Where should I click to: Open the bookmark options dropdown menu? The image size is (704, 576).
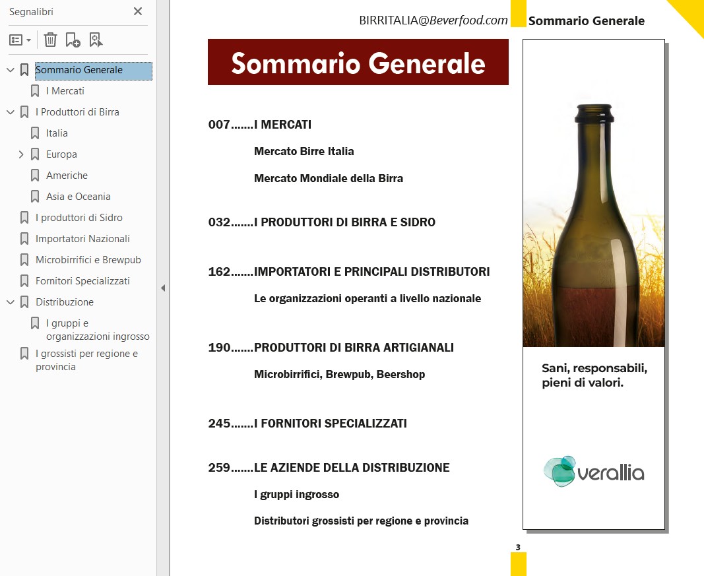[x=20, y=40]
